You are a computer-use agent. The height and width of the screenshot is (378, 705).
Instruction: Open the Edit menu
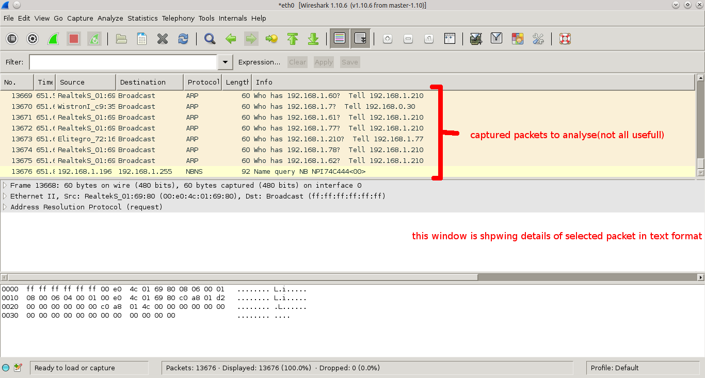coord(24,18)
